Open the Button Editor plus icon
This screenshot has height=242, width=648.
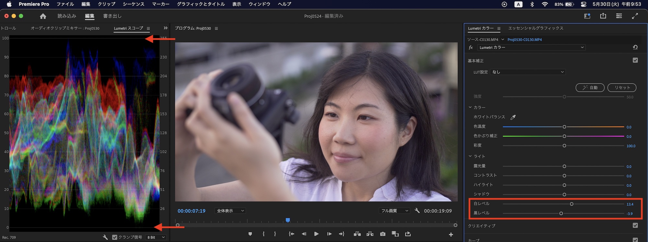pos(451,235)
